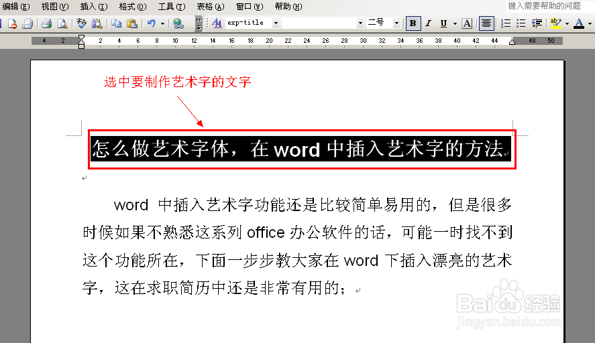The height and width of the screenshot is (343, 595).
Task: Click the word office in the paragraph
Action: tap(266, 232)
